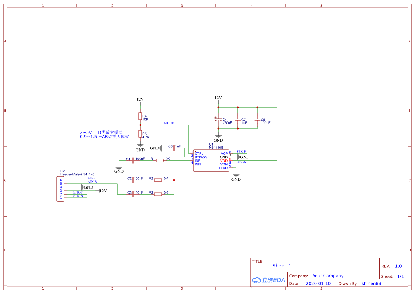Click the 1uF value of C7
This screenshot has height=294, width=415.
(x=244, y=123)
